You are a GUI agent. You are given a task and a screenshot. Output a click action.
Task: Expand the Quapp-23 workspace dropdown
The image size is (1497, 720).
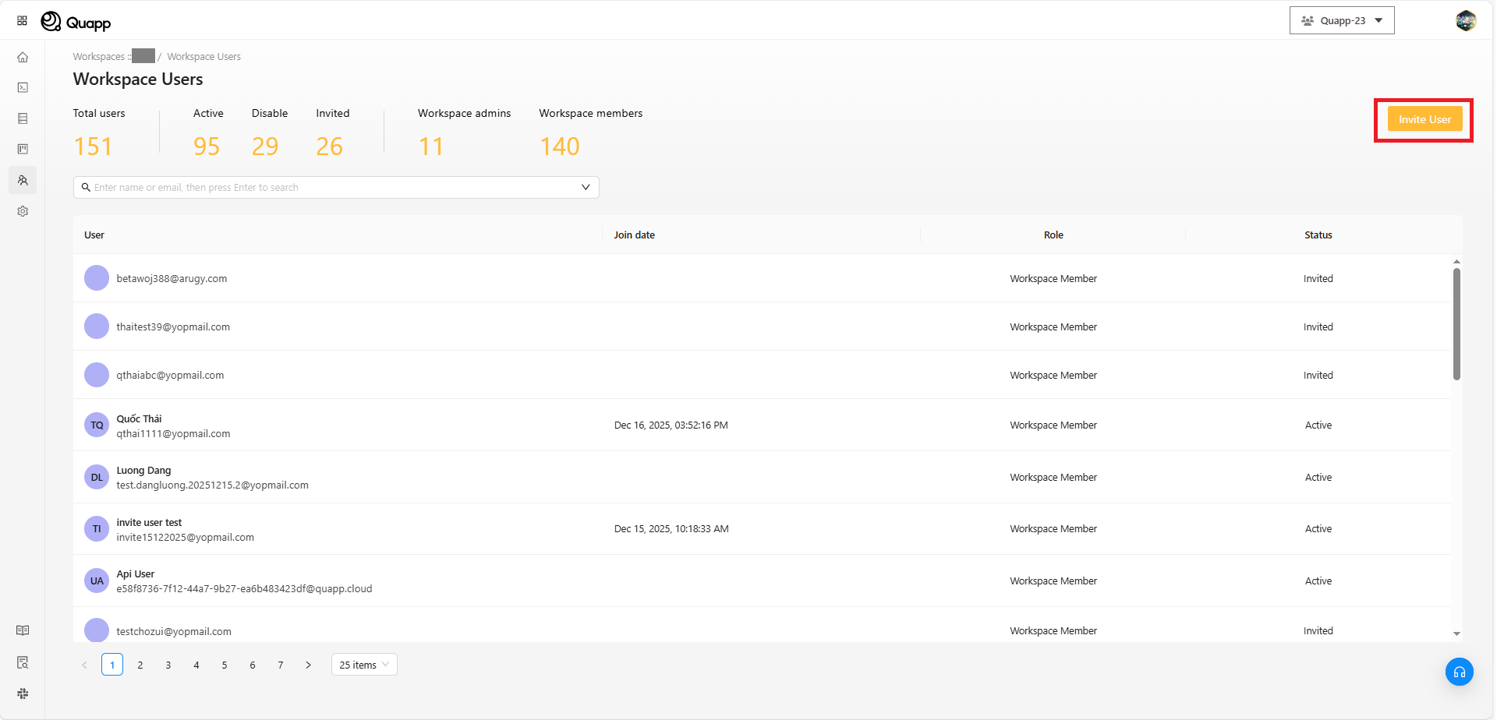point(1341,21)
